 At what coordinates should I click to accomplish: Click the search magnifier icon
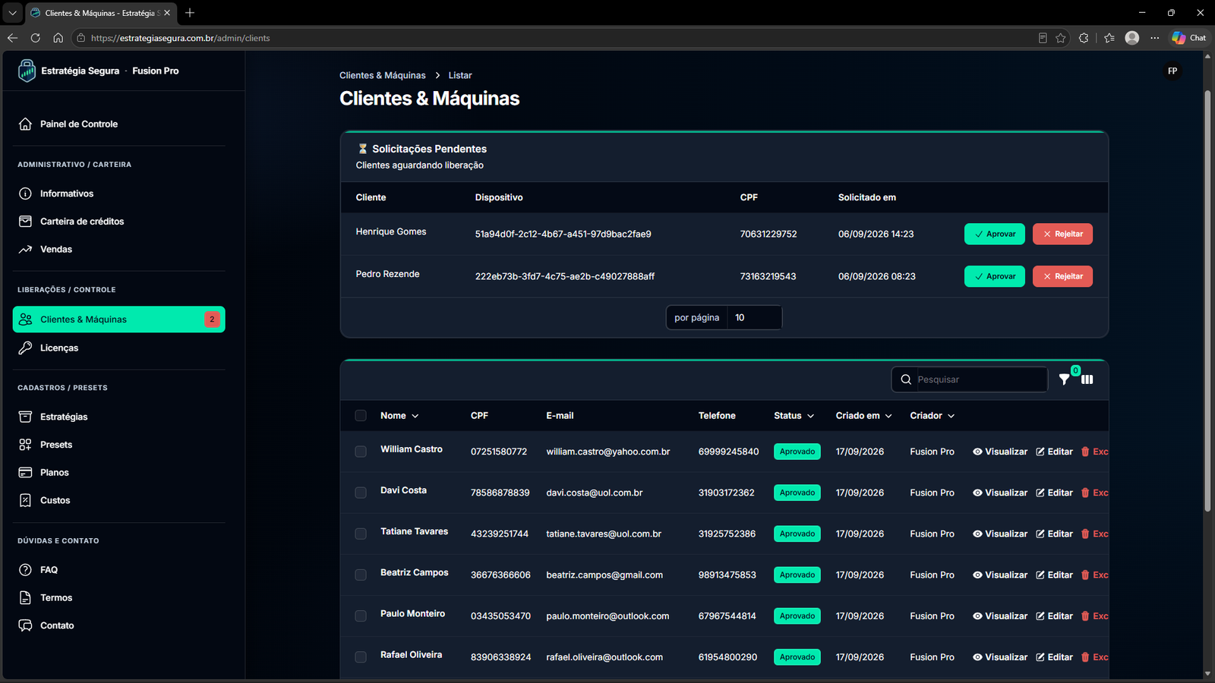point(906,379)
